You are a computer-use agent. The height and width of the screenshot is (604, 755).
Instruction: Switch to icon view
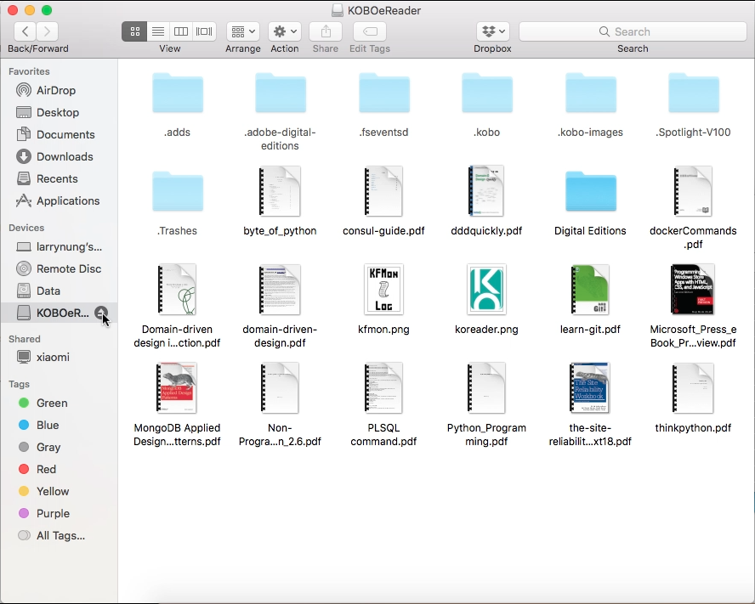pos(134,31)
